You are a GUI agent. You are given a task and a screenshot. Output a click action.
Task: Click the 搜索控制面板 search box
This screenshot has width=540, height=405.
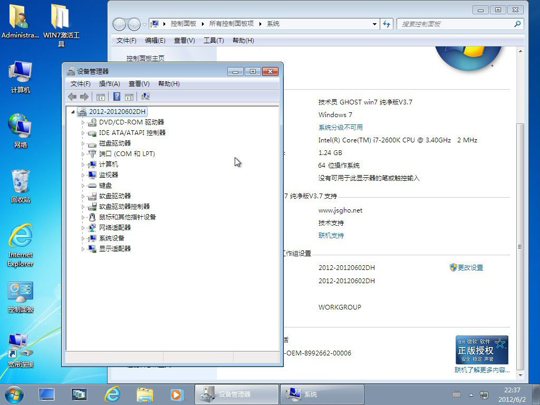[x=456, y=24]
